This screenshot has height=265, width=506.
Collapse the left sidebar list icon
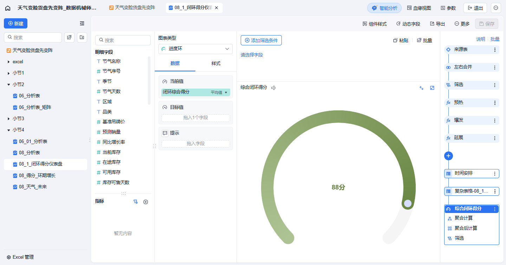point(82,23)
